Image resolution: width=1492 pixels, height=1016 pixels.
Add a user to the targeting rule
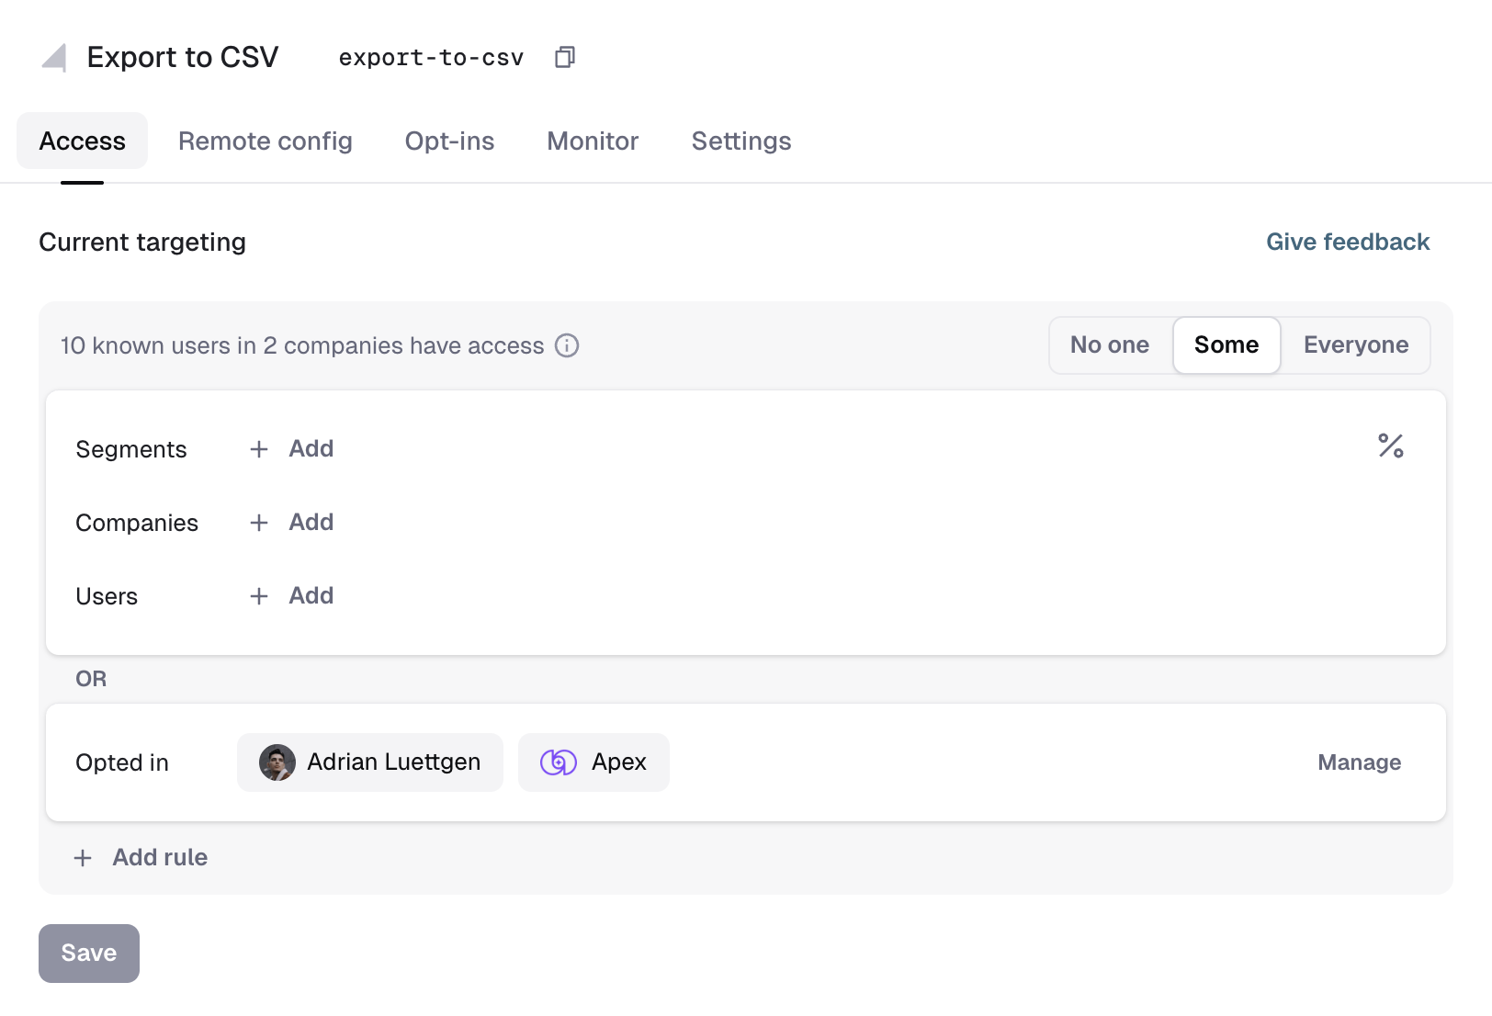292,596
